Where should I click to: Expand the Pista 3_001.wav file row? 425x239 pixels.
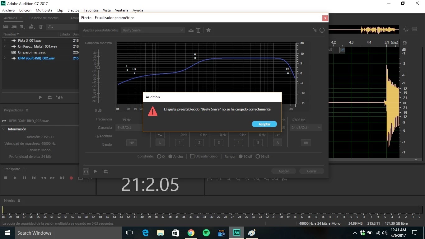5,40
